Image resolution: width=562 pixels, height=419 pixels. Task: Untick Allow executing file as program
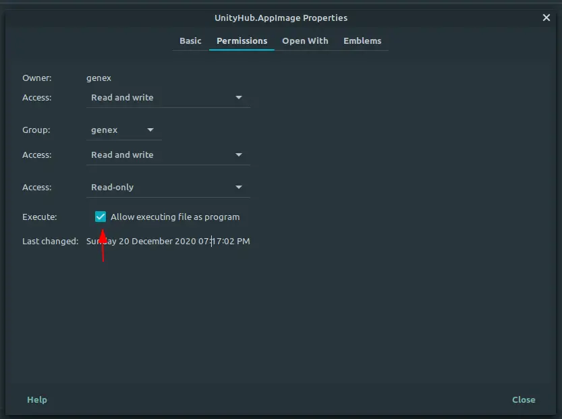coord(101,217)
